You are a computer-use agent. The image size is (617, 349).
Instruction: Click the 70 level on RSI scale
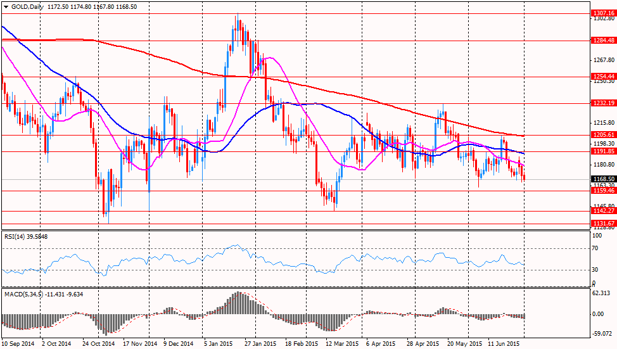[595, 249]
